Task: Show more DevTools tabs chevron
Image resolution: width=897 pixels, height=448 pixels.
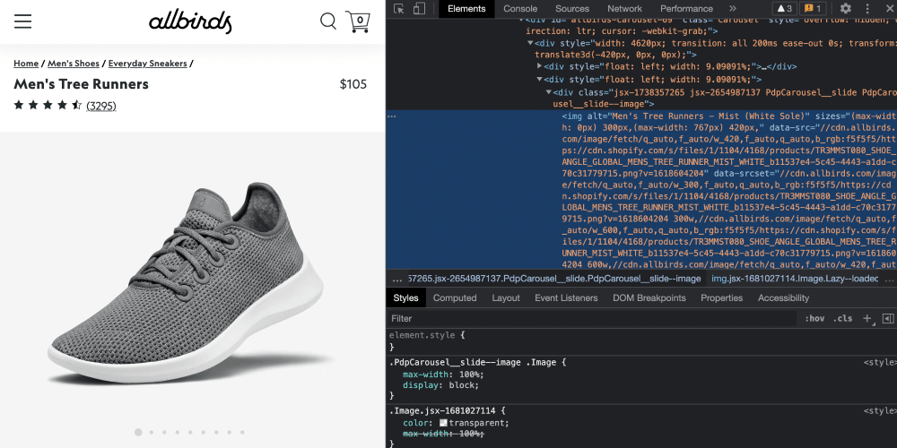Action: tap(732, 9)
